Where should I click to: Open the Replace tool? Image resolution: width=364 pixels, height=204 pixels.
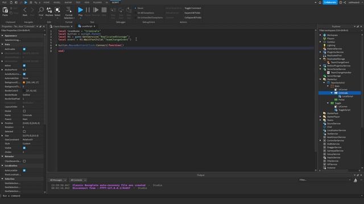click(x=49, y=10)
